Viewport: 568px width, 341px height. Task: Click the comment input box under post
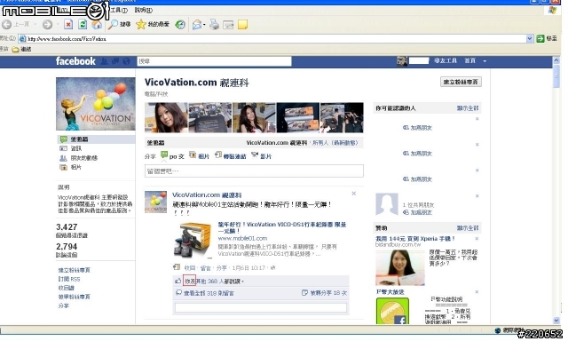tap(261, 307)
